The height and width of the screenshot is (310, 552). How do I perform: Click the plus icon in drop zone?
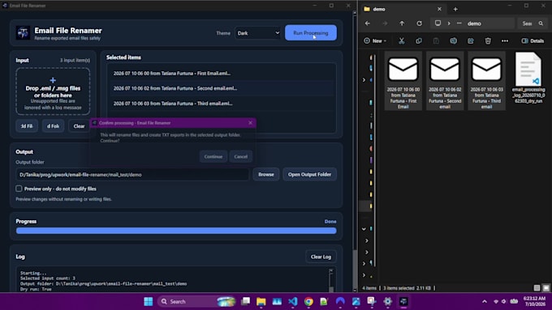(x=53, y=80)
